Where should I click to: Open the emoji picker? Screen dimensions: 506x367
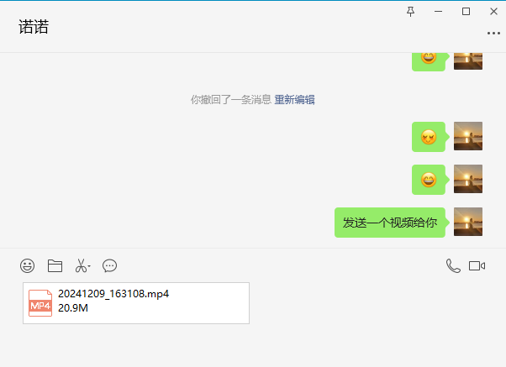coord(28,266)
